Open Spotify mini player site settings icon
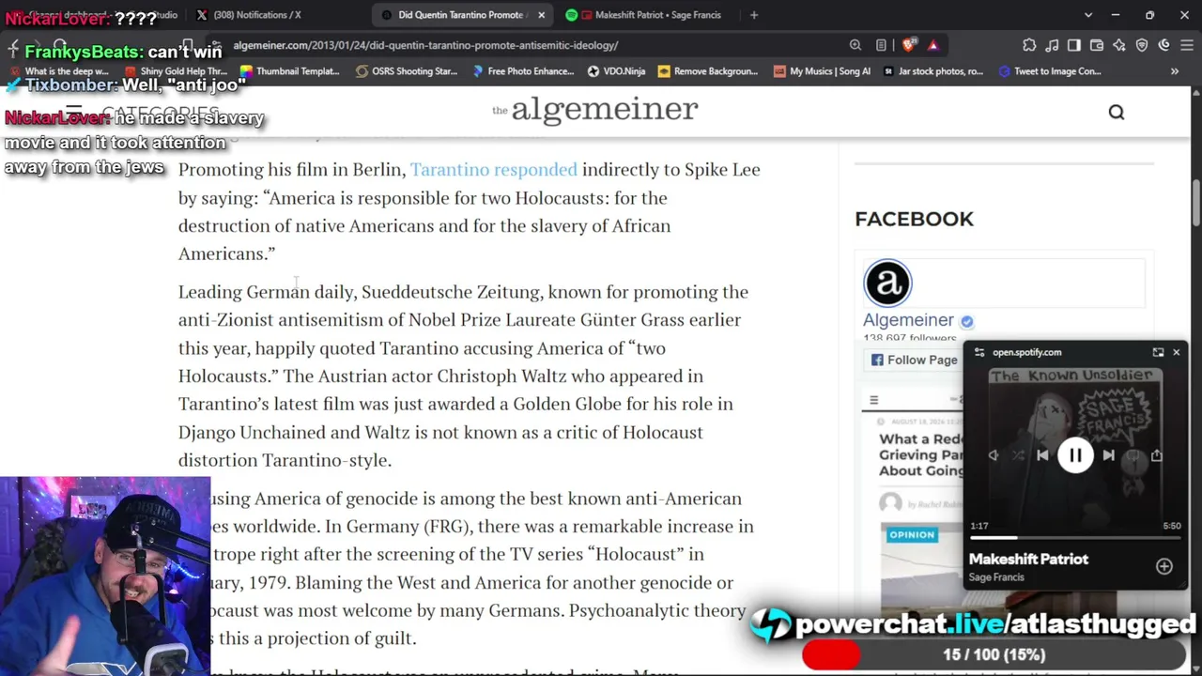 (x=979, y=352)
